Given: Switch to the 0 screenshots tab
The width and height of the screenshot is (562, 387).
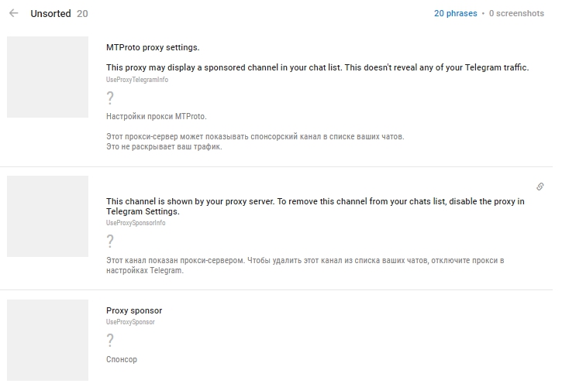Looking at the screenshot, I should (x=516, y=14).
